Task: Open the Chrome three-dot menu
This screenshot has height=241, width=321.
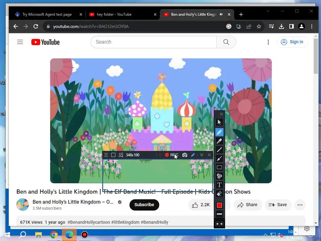Action: 312,26
